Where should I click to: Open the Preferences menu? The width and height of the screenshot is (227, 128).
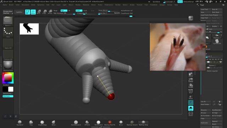point(109,5)
